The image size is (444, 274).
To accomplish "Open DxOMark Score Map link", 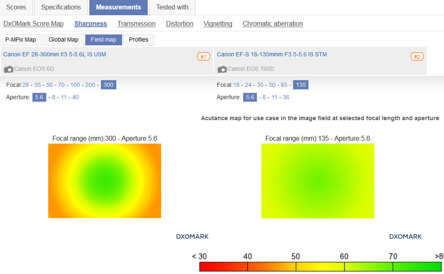I will click(x=33, y=24).
